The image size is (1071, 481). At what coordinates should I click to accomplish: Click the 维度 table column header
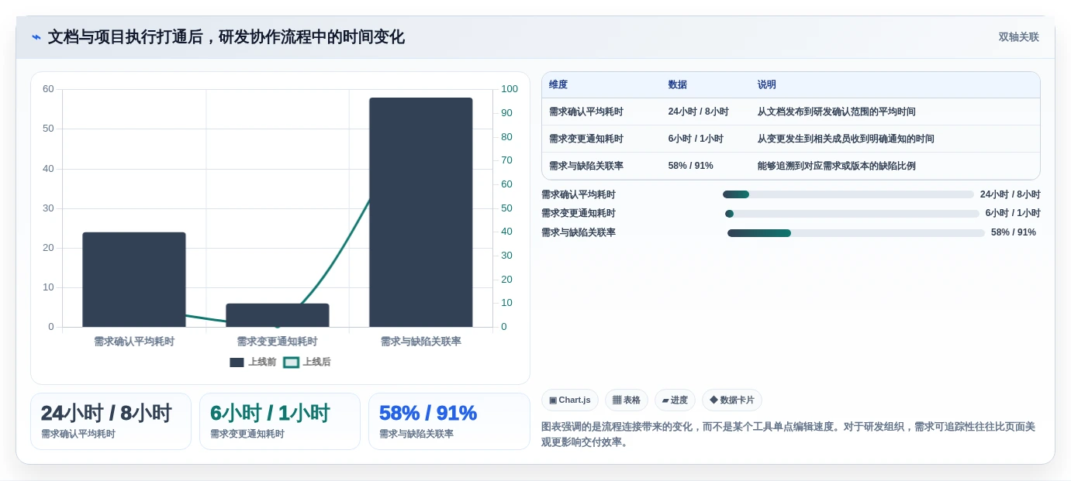[x=558, y=85]
